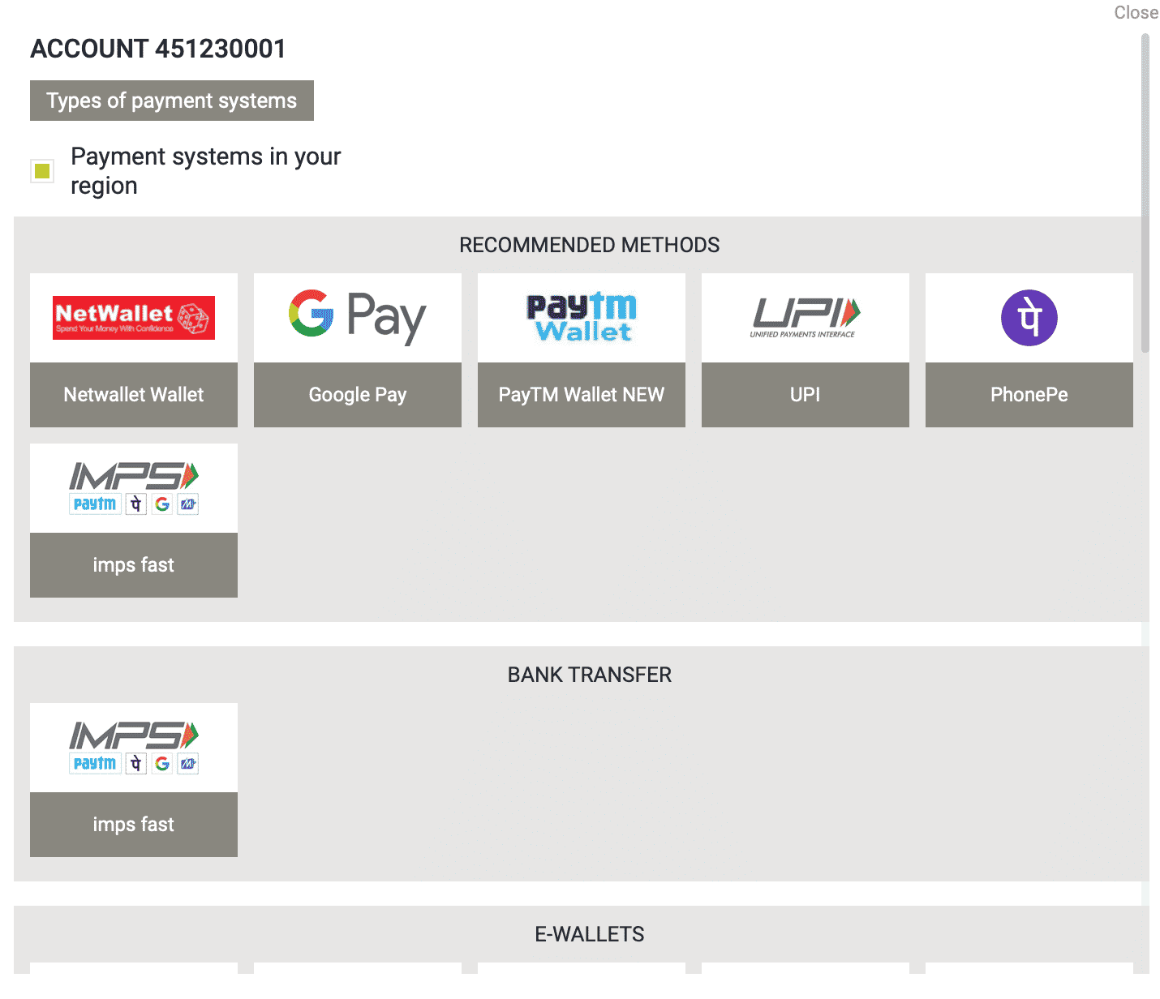Click the UPI label button

click(806, 395)
